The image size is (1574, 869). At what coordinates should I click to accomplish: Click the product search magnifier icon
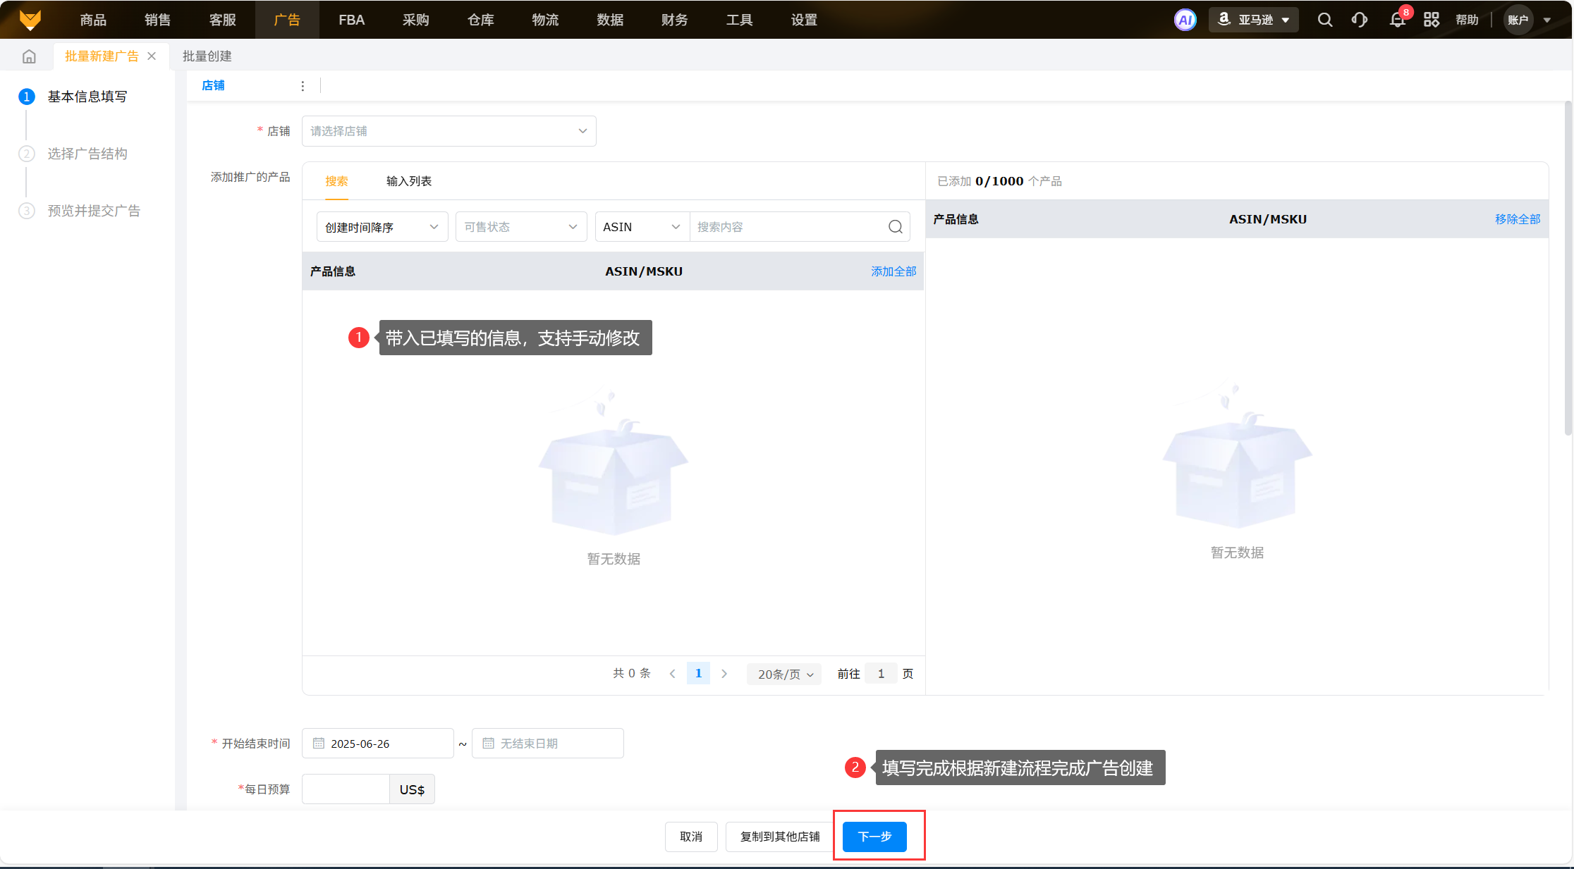[895, 227]
